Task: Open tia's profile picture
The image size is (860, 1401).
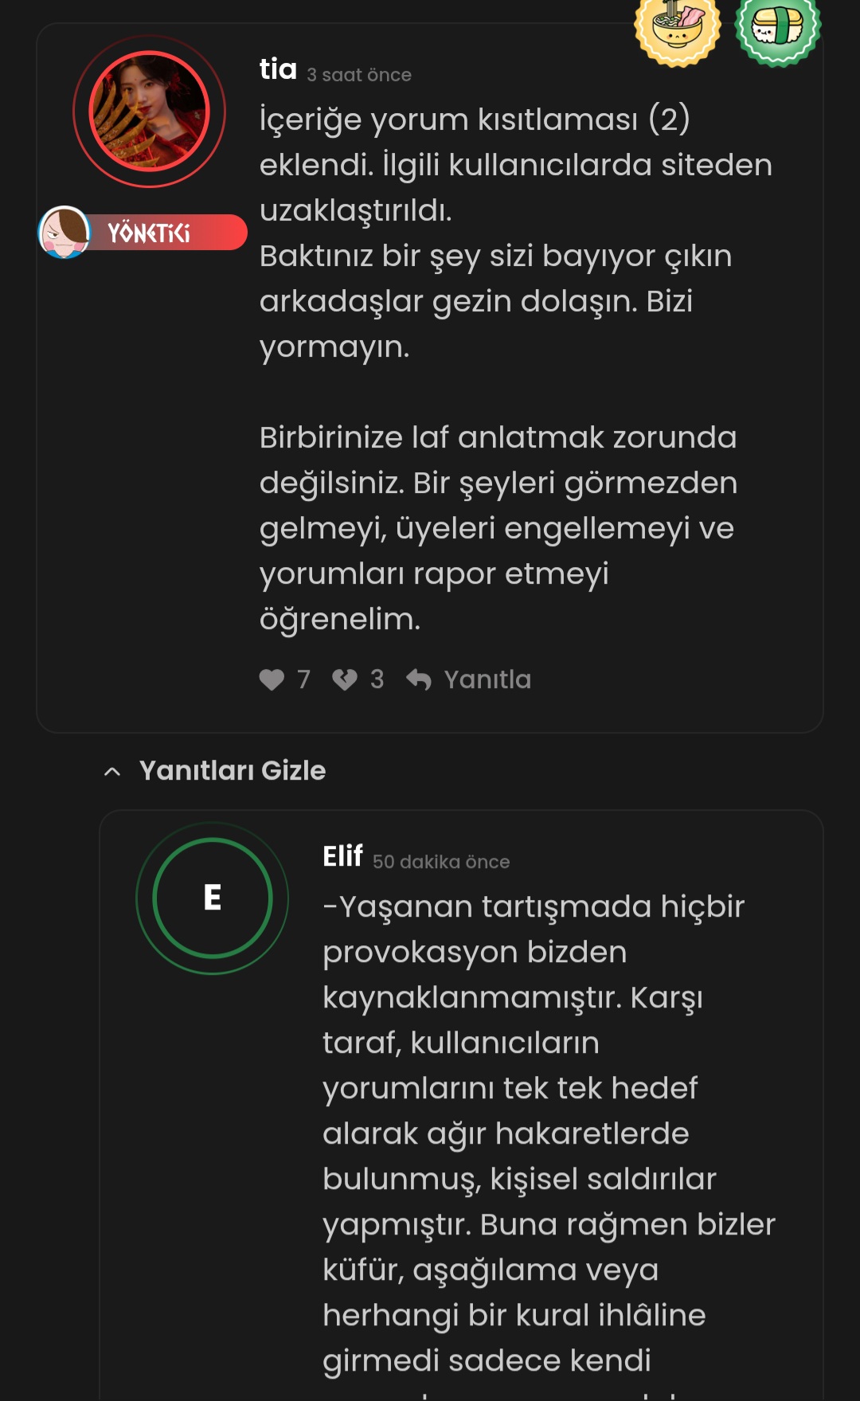Action: (149, 112)
